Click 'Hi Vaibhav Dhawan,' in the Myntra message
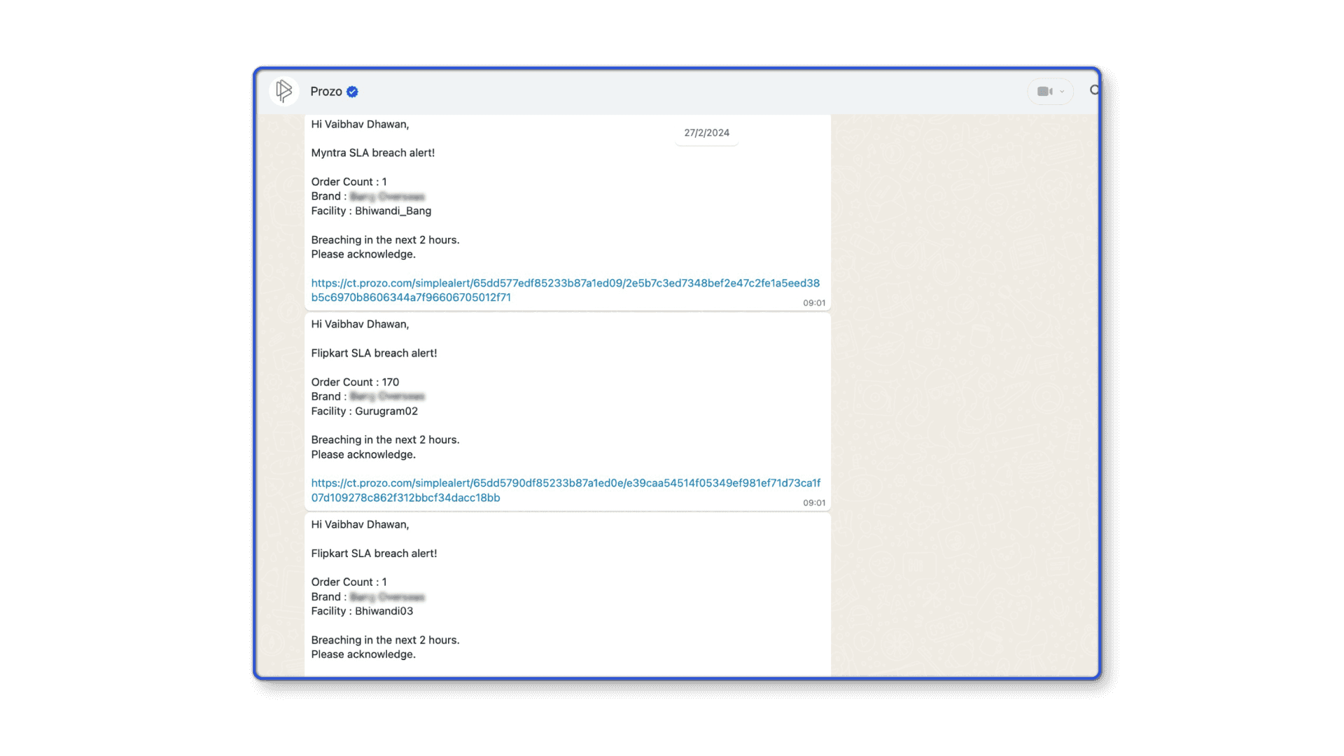 pos(360,125)
